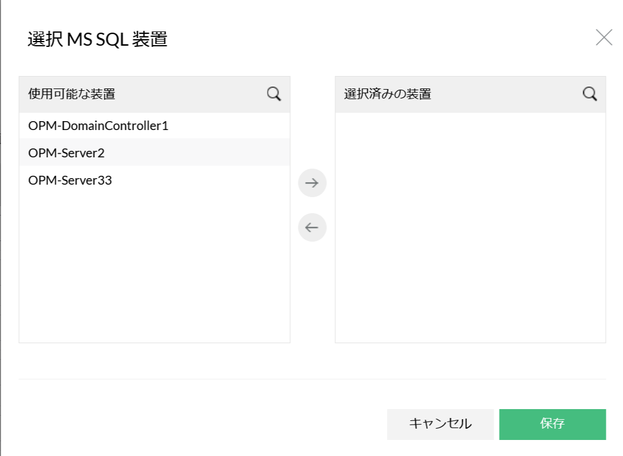Click the empty selected devices list area
Viewport: 623px width, 456px height.
470,226
